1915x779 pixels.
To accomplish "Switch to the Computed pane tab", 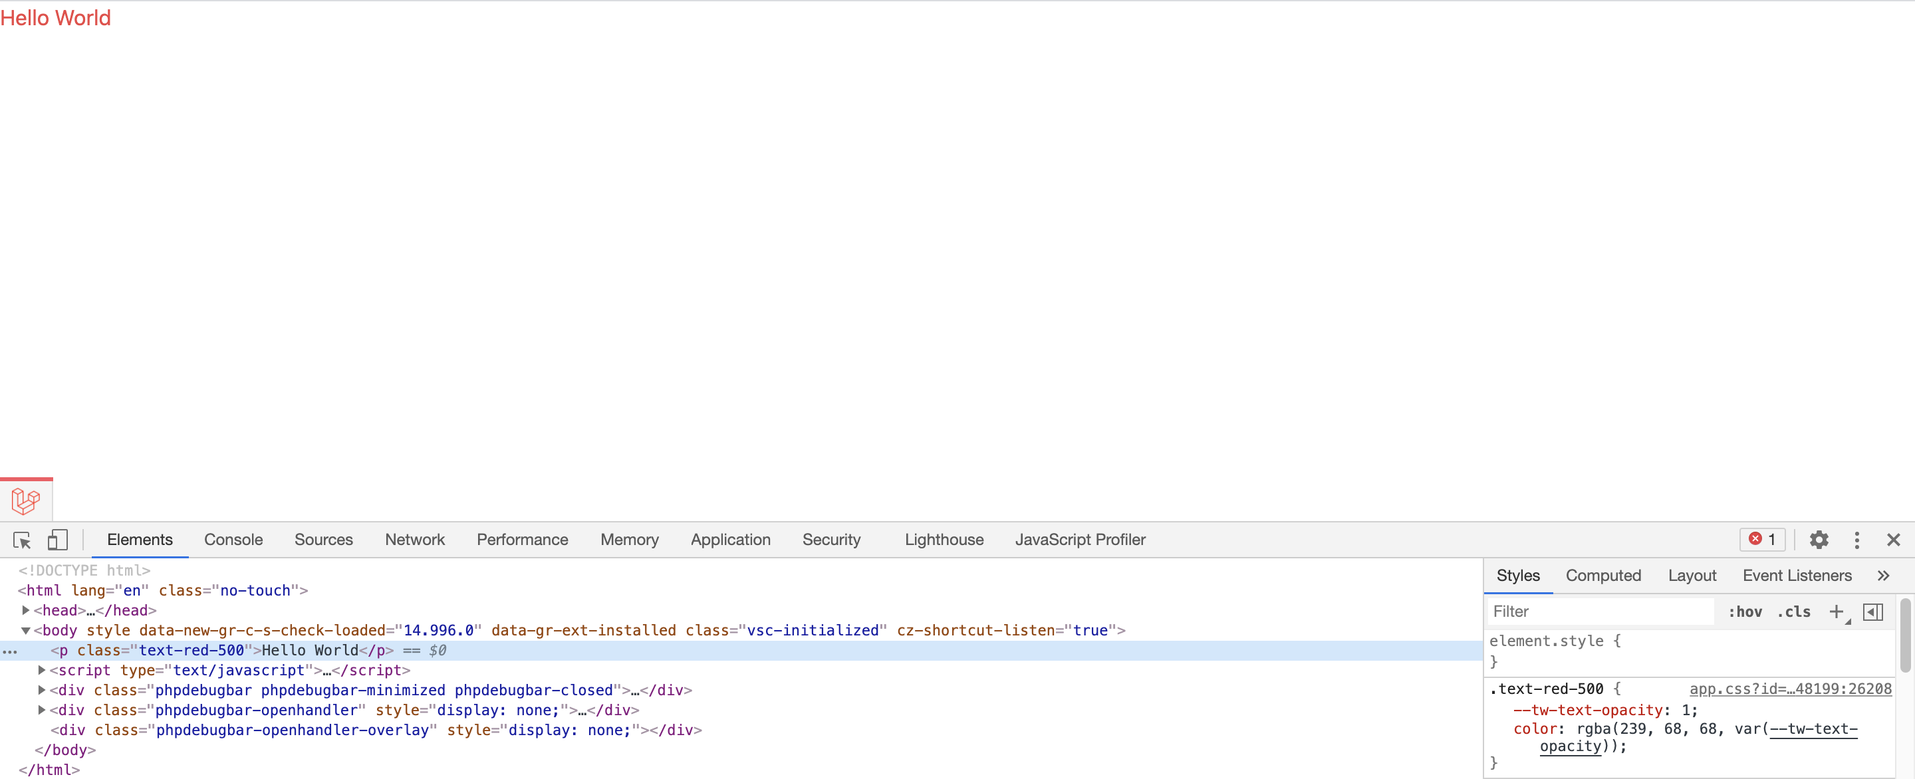I will [1602, 576].
